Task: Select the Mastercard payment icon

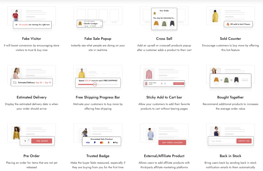Action: tap(101, 142)
